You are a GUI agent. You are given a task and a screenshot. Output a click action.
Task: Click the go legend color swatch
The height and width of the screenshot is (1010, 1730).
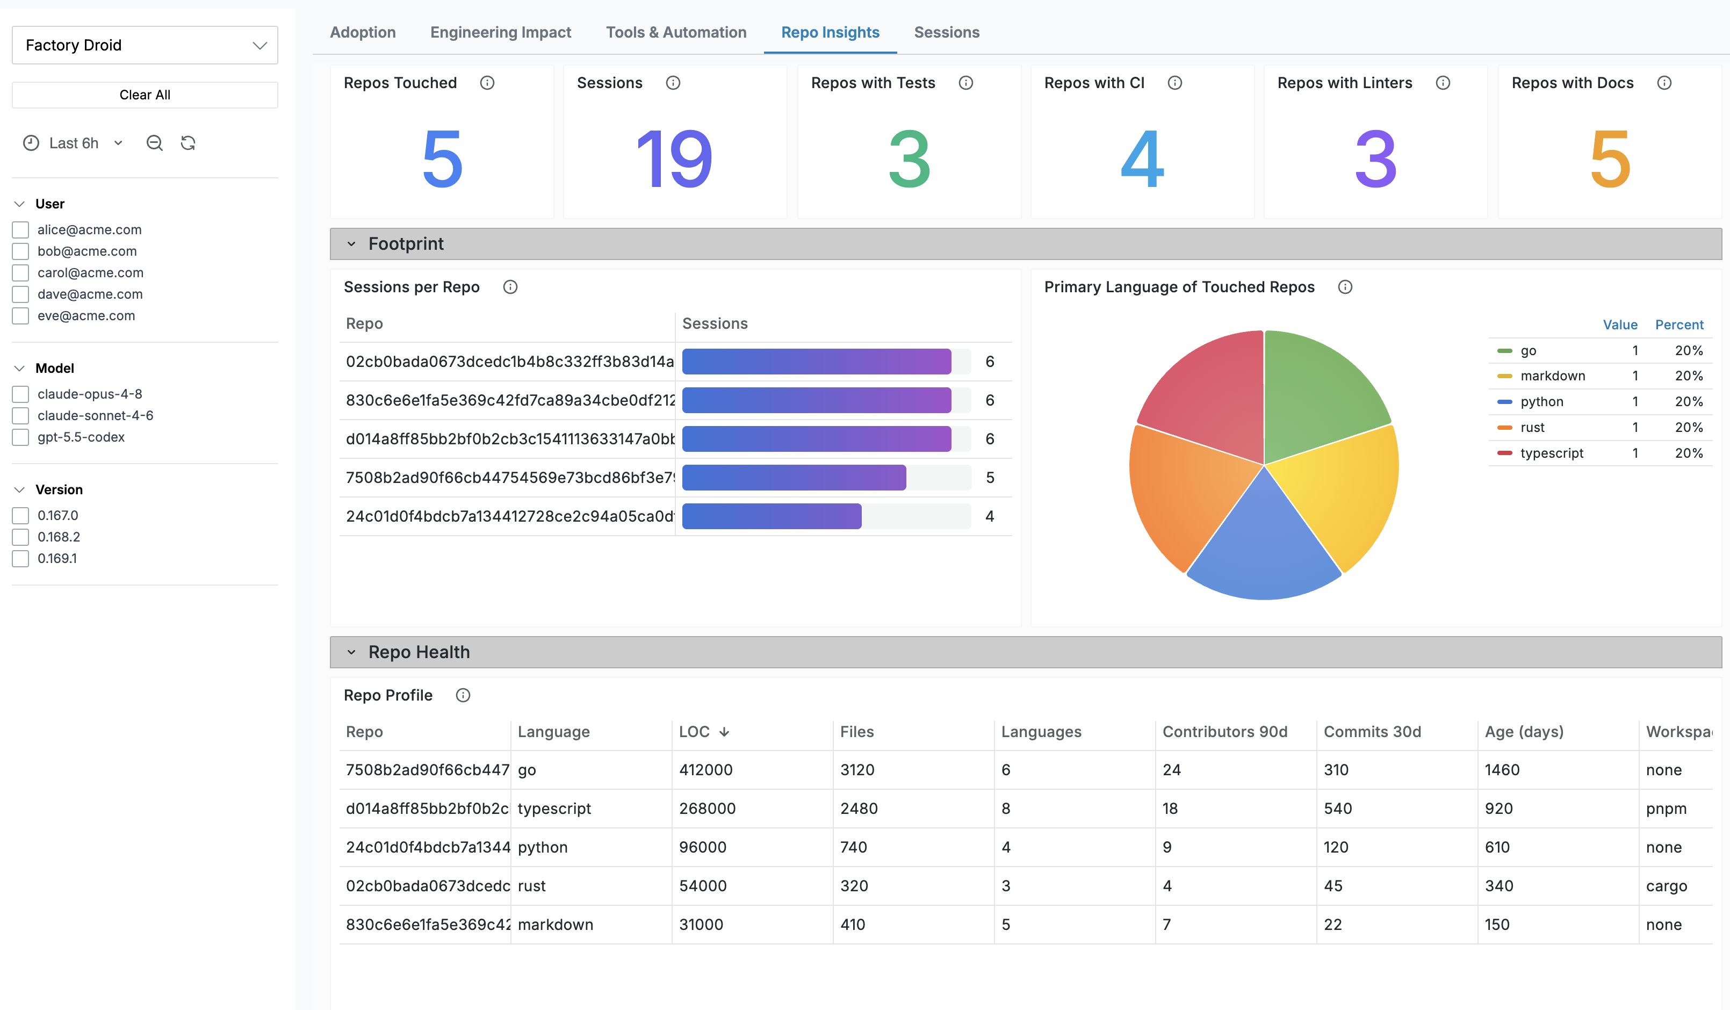click(1504, 351)
